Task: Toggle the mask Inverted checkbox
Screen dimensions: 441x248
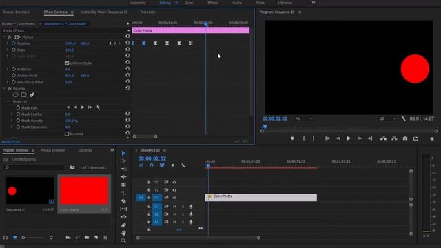Action: coord(67,134)
